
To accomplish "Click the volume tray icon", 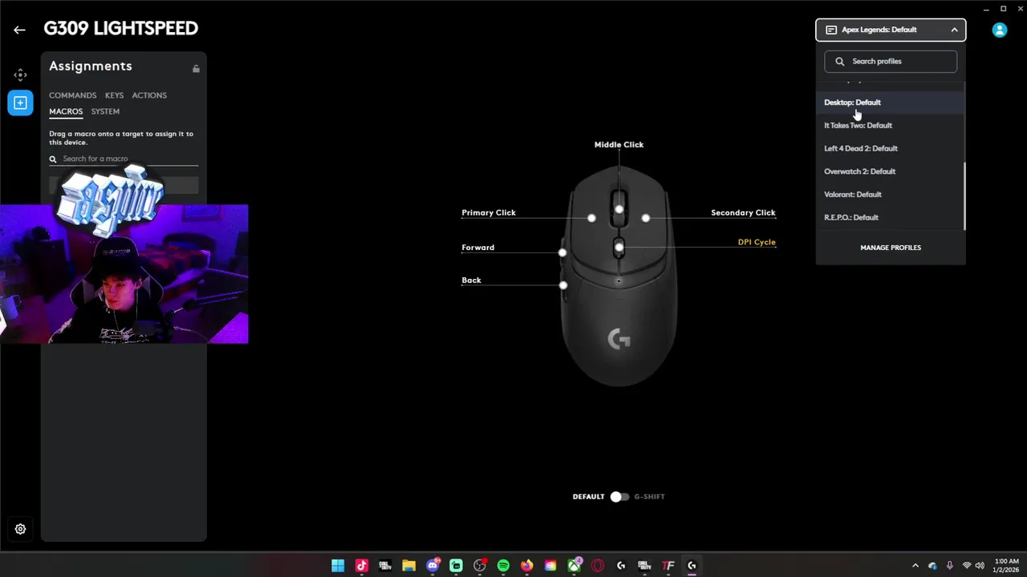I will [980, 566].
